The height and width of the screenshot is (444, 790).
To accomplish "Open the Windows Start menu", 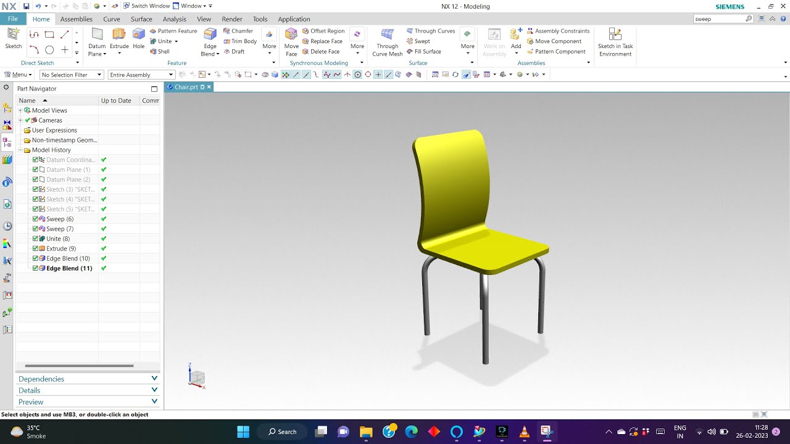I will tap(243, 432).
